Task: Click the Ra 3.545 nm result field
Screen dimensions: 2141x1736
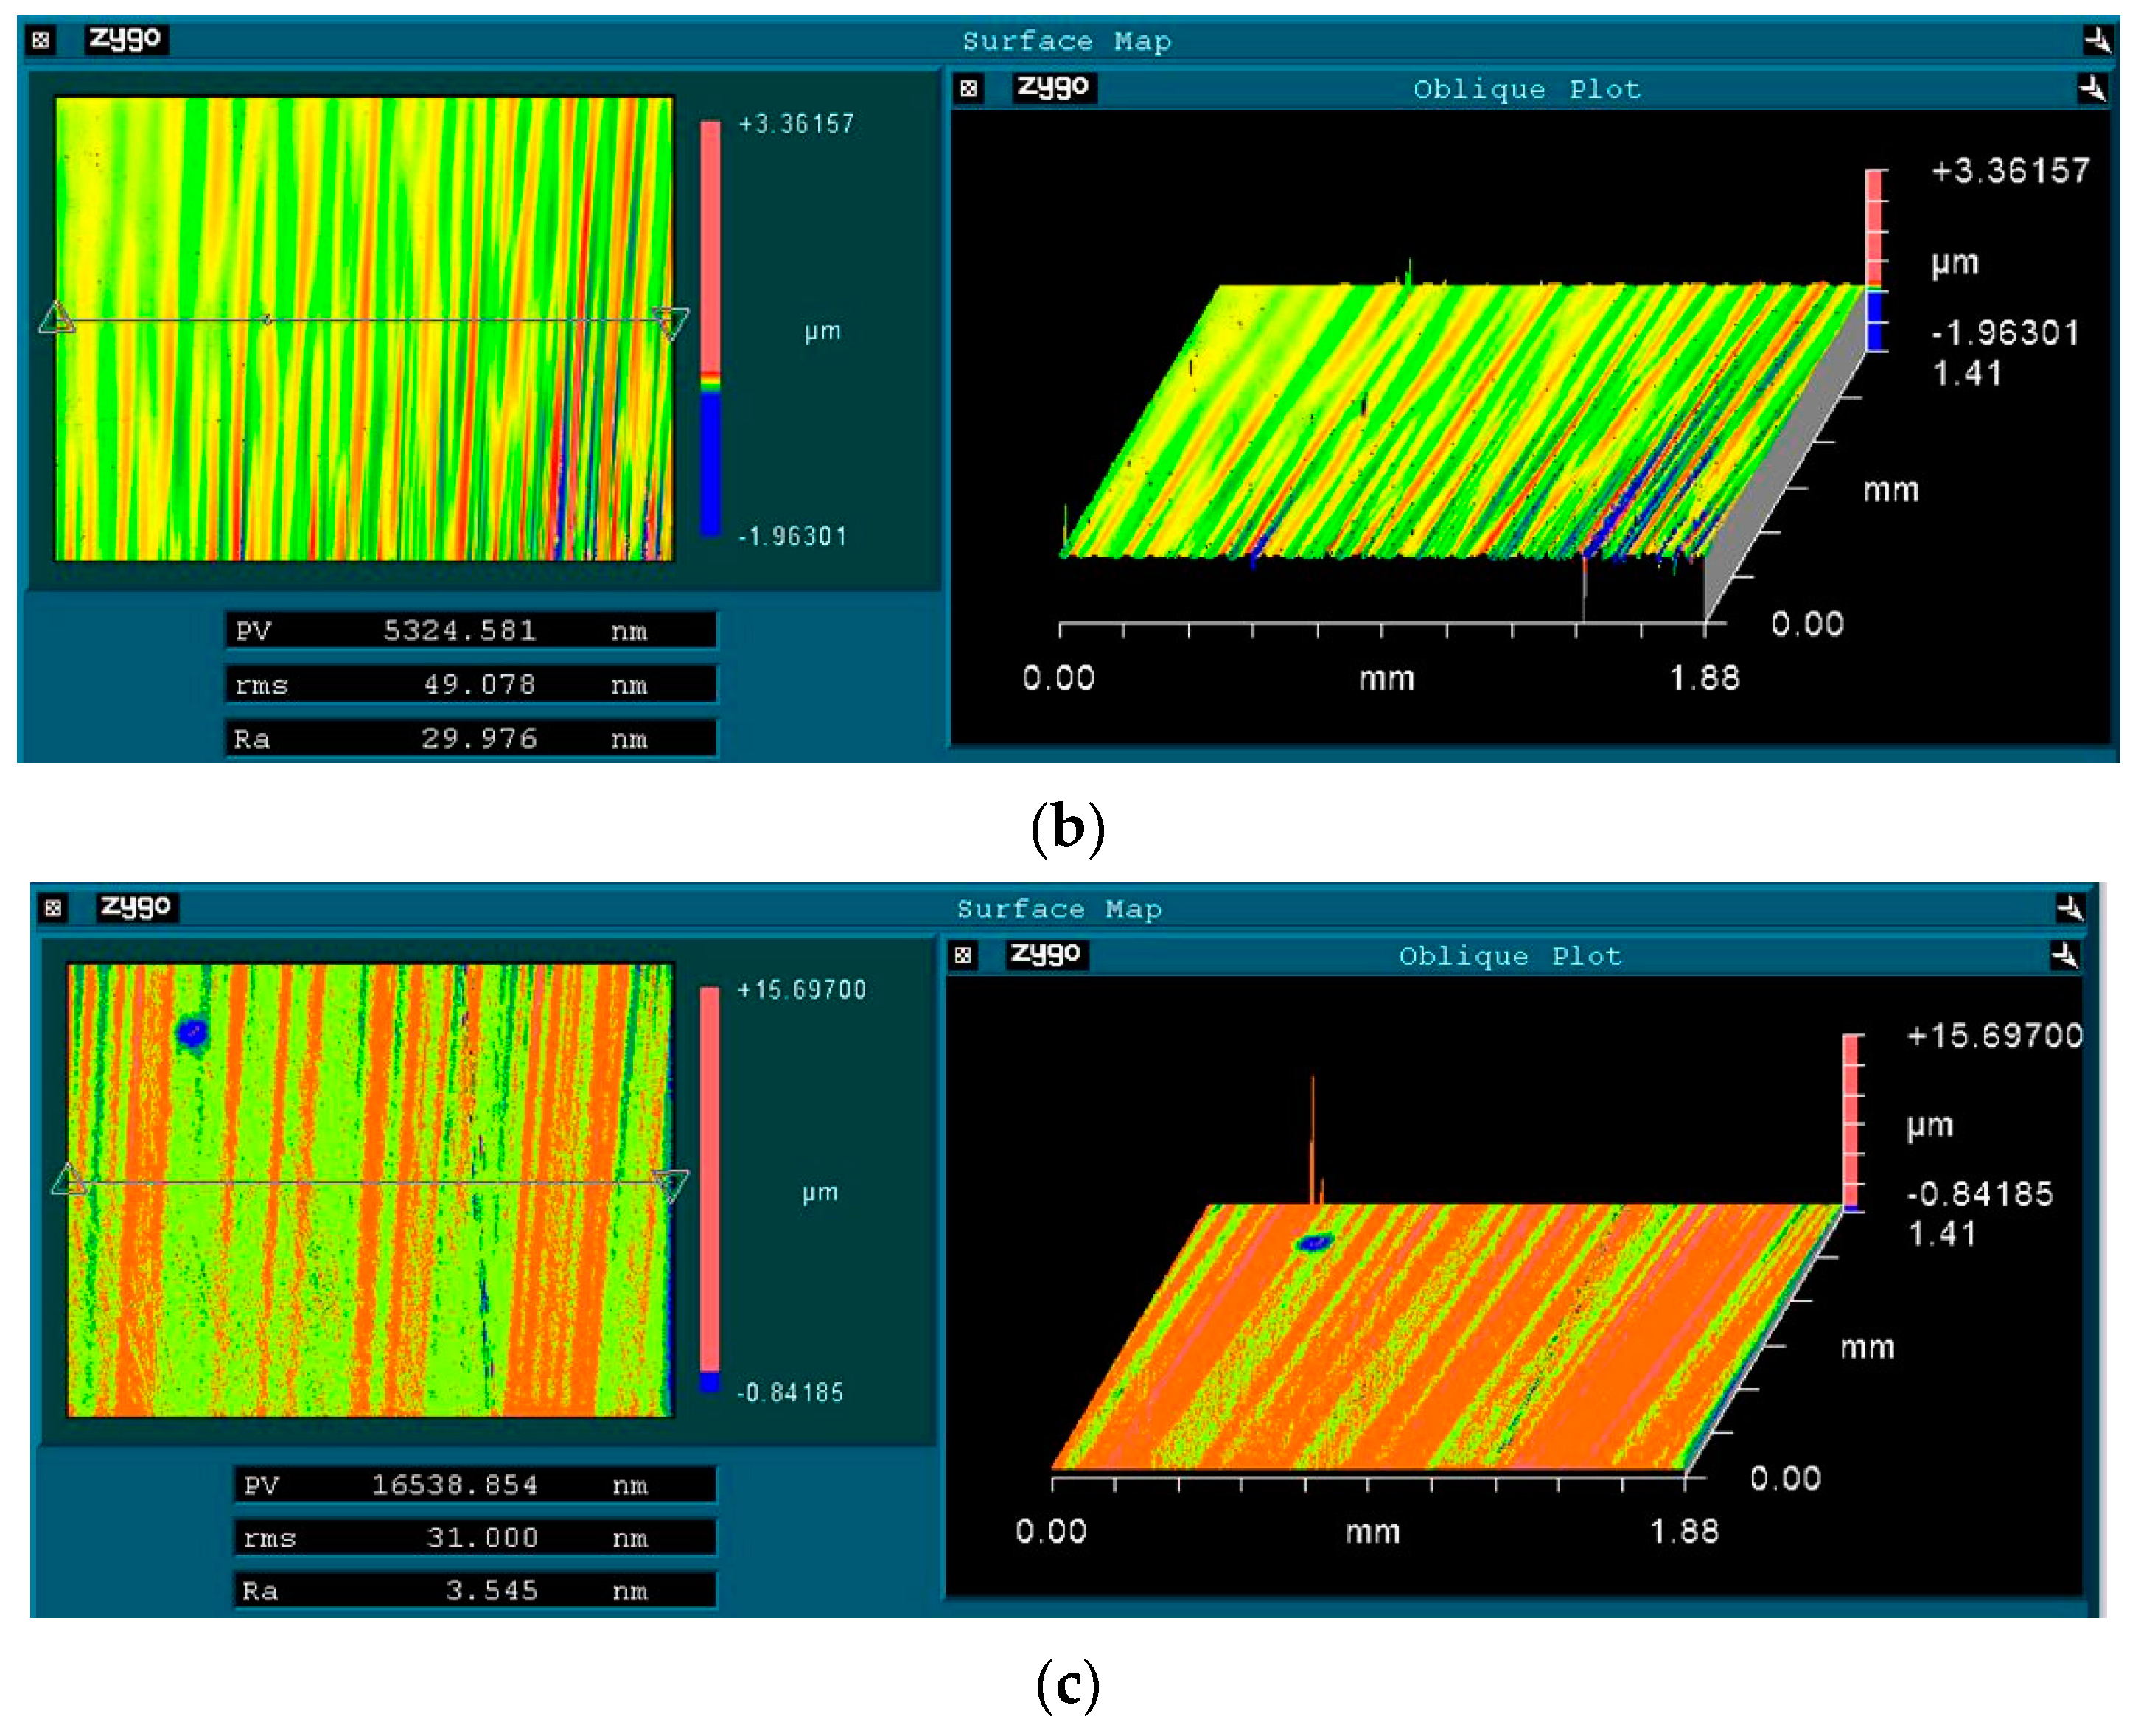Action: click(x=475, y=1590)
